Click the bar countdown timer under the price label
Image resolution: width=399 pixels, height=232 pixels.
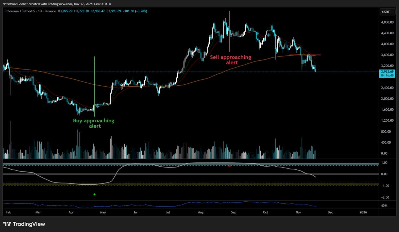click(x=387, y=75)
